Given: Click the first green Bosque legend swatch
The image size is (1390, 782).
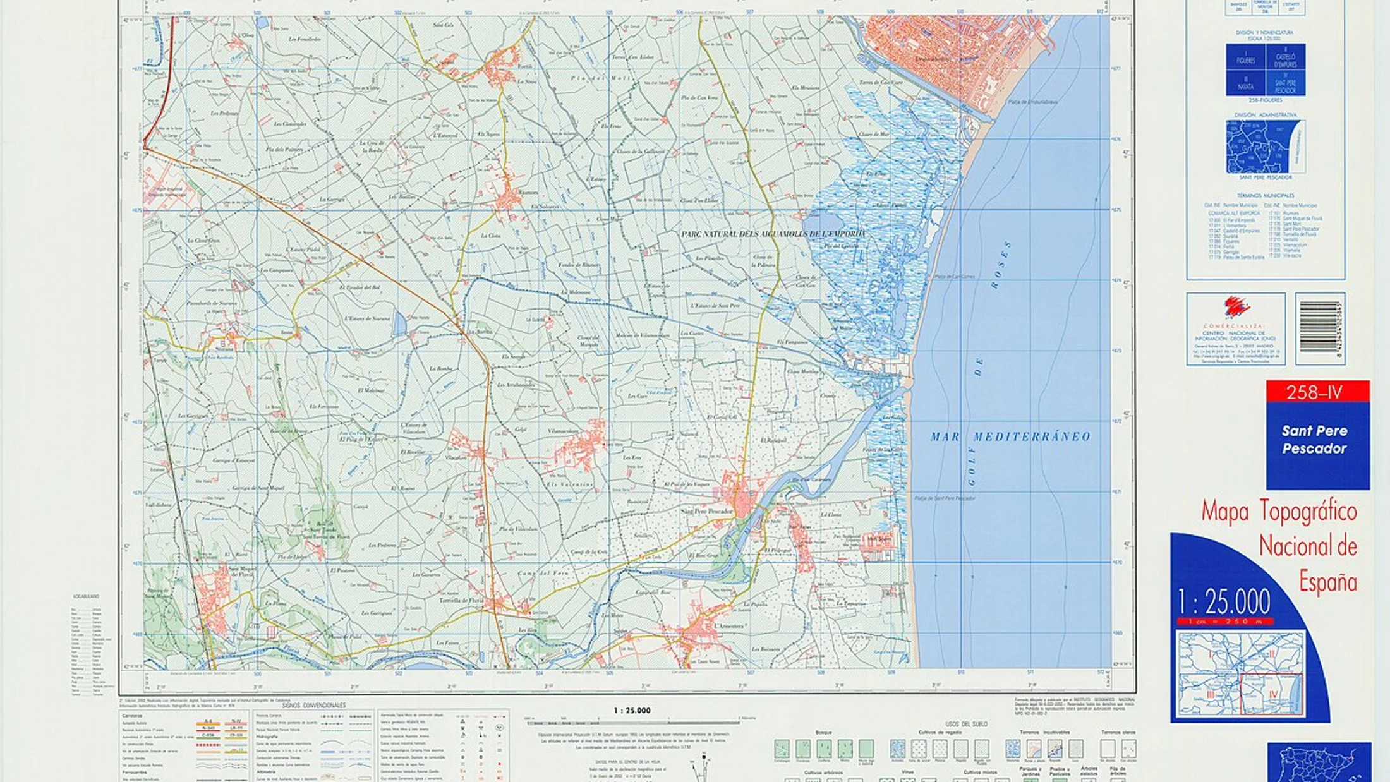Looking at the screenshot, I should pos(782,749).
